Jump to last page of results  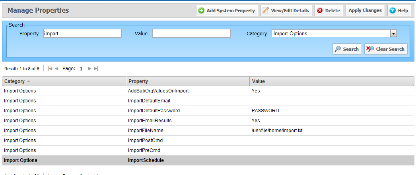(x=96, y=69)
